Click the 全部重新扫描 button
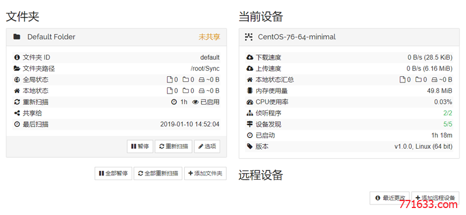The image size is (466, 215). [158, 174]
